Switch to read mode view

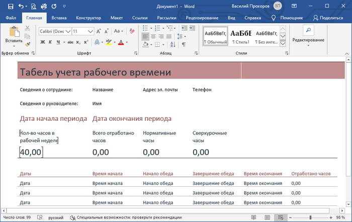(253, 217)
